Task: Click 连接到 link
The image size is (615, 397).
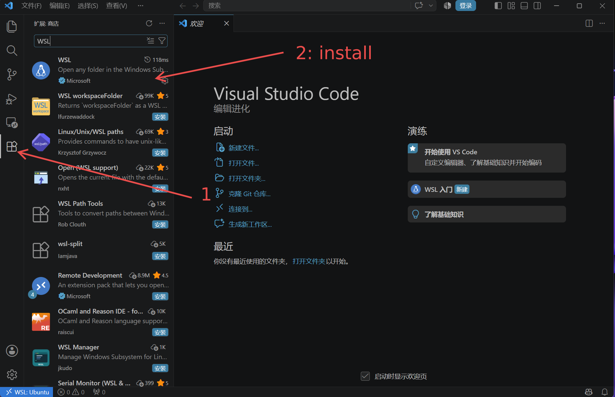Action: (240, 209)
